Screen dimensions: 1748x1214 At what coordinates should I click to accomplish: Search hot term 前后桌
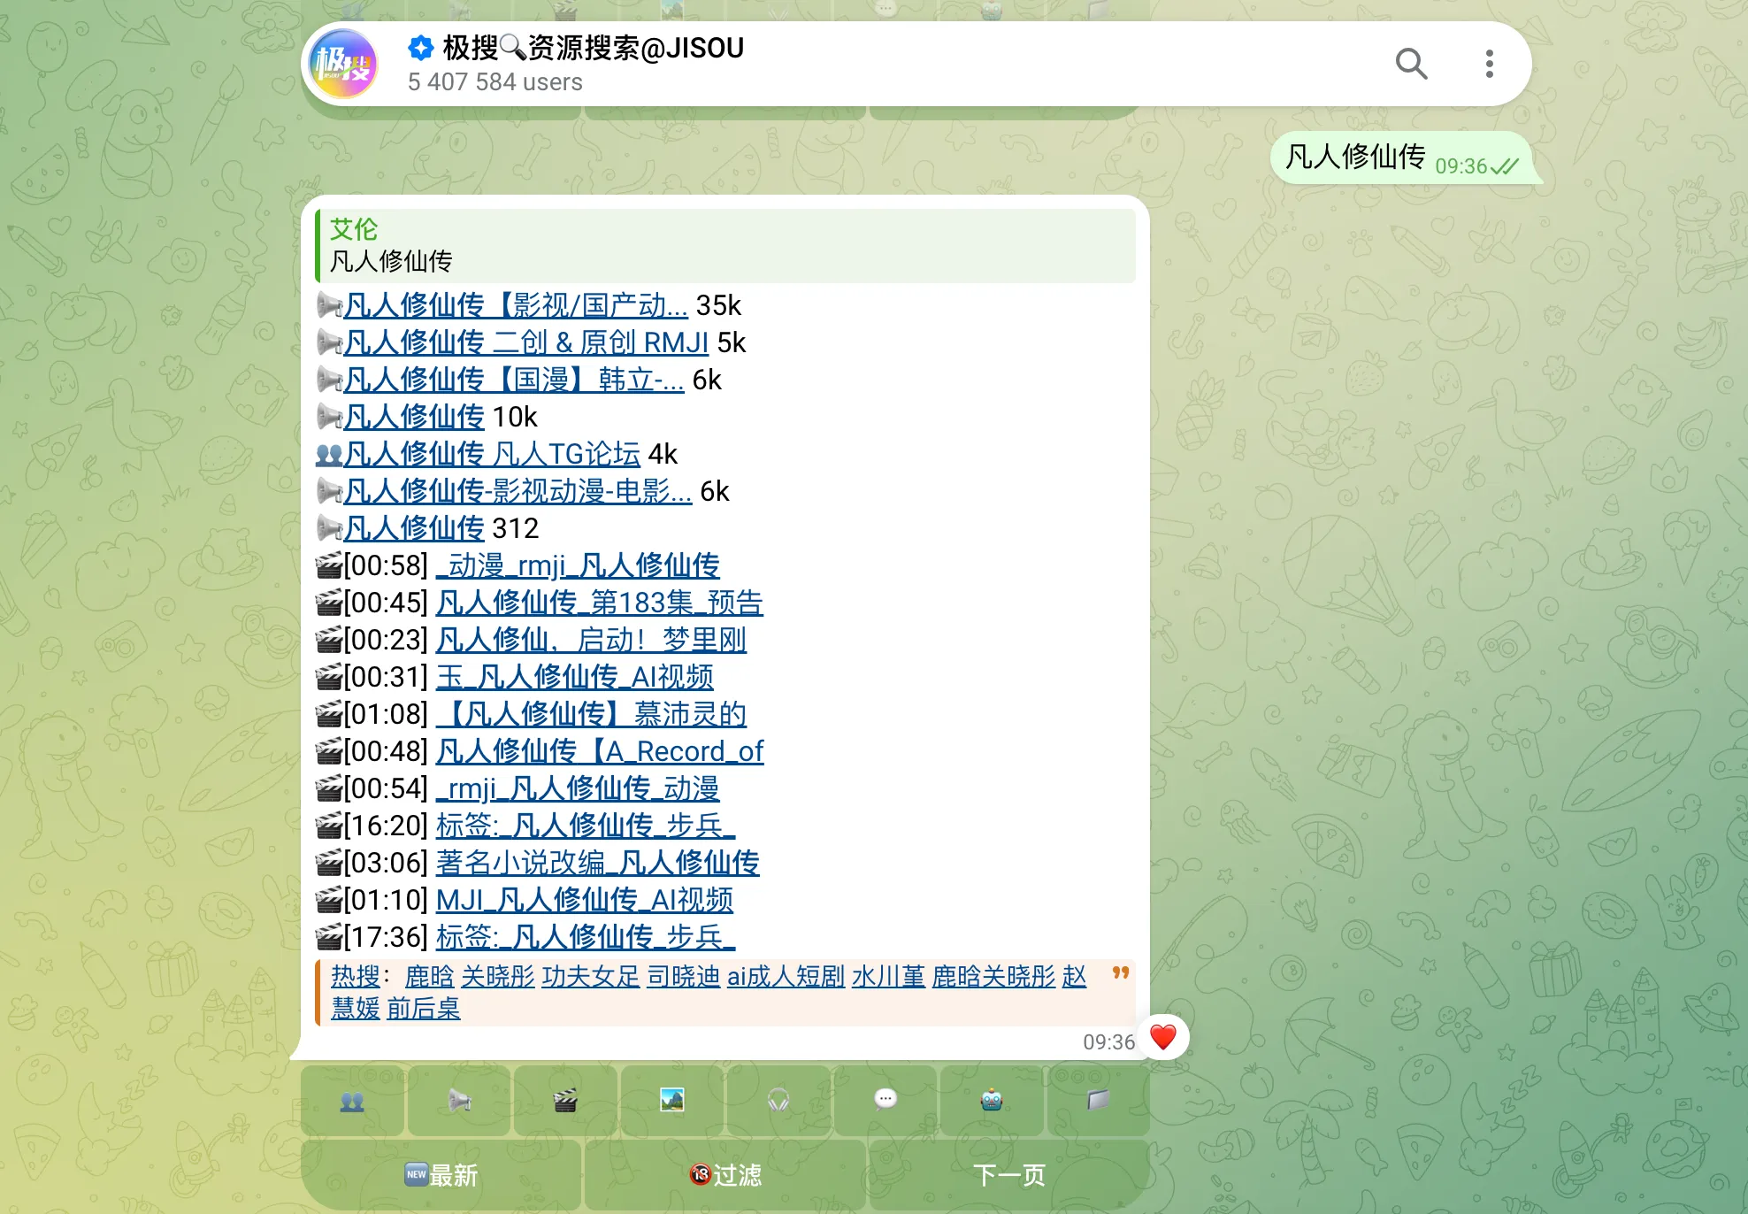(x=424, y=1008)
